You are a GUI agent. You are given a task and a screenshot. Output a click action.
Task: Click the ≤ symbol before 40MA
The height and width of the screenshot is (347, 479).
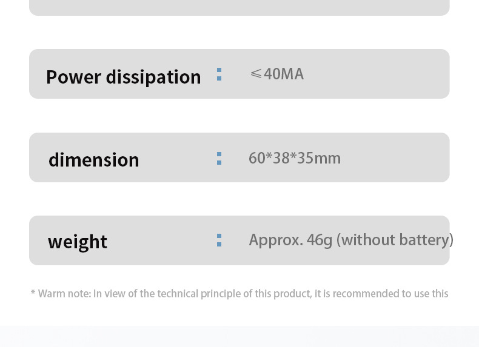tap(256, 74)
